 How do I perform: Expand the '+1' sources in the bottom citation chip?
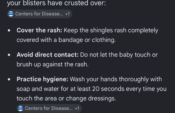click(x=77, y=108)
